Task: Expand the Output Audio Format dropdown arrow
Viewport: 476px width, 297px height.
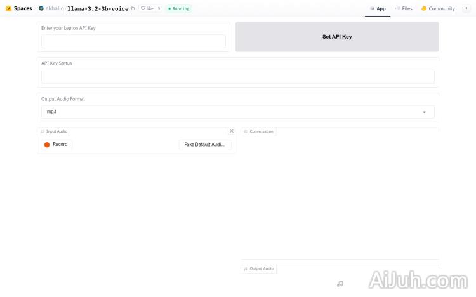Action: [x=424, y=112]
